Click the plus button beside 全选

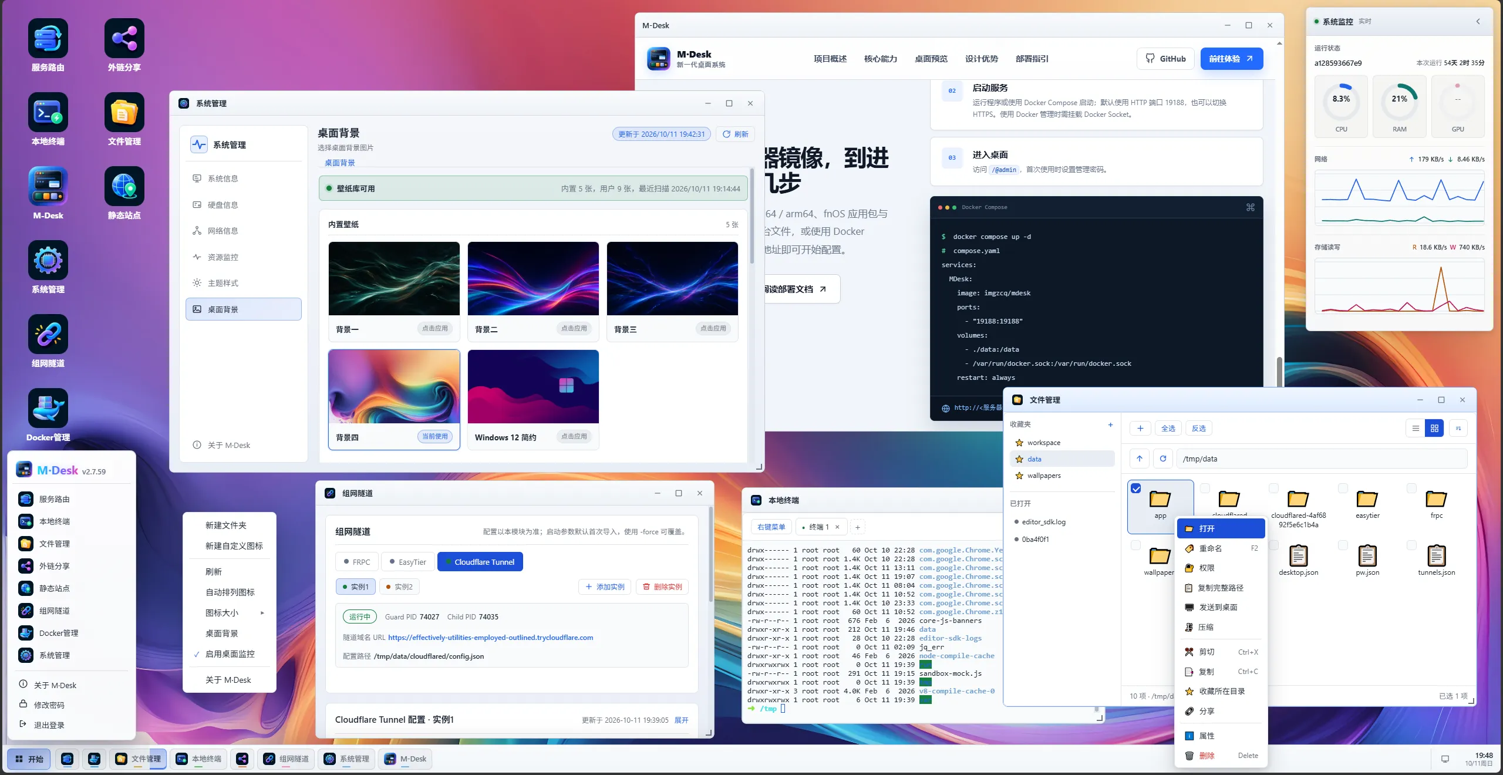coord(1140,429)
